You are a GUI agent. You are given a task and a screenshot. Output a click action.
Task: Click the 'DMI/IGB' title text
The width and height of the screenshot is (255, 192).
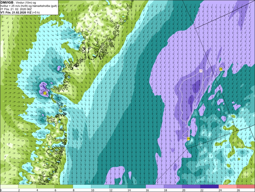(x=7, y=3)
